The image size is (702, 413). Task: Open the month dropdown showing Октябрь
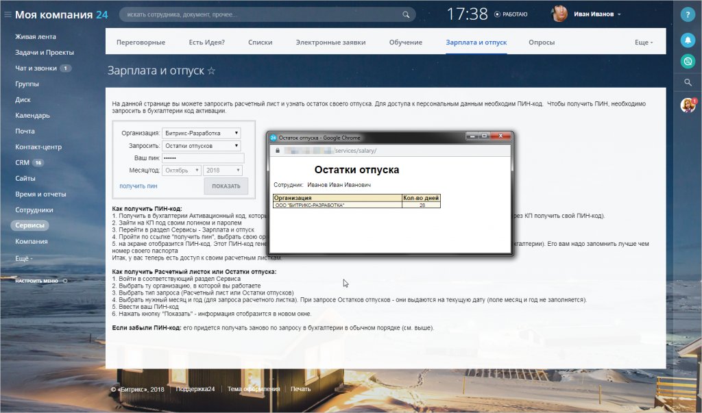(x=181, y=171)
